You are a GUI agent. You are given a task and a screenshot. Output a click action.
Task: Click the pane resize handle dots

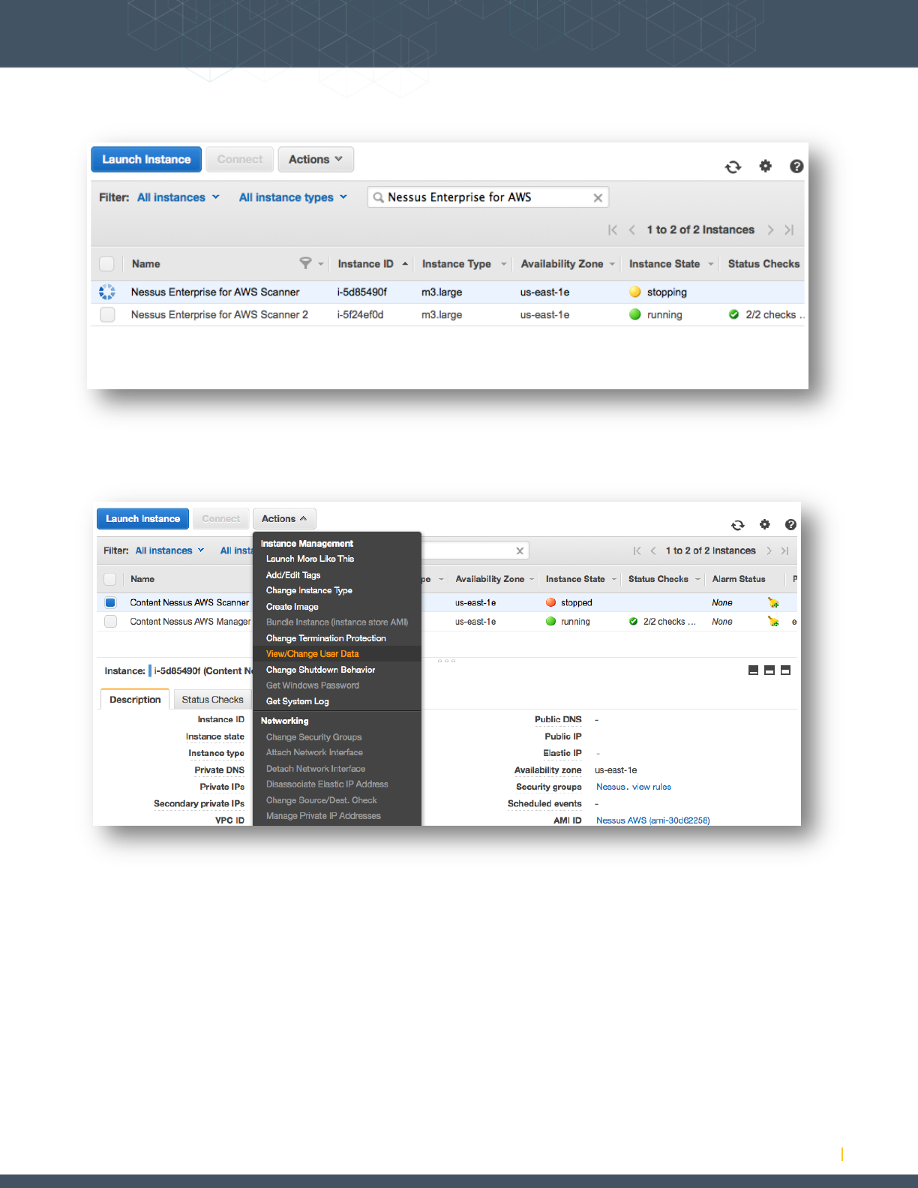[446, 661]
